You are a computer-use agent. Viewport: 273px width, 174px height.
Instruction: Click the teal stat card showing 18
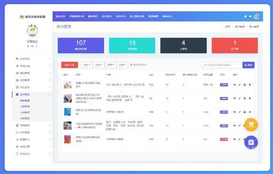click(132, 45)
